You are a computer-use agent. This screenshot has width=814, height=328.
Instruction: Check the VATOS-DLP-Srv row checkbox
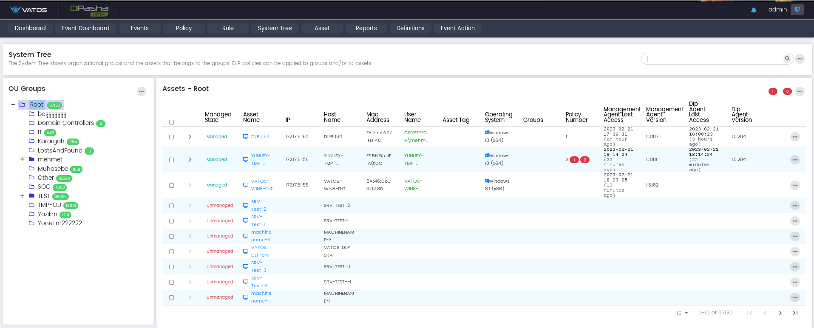pos(172,252)
